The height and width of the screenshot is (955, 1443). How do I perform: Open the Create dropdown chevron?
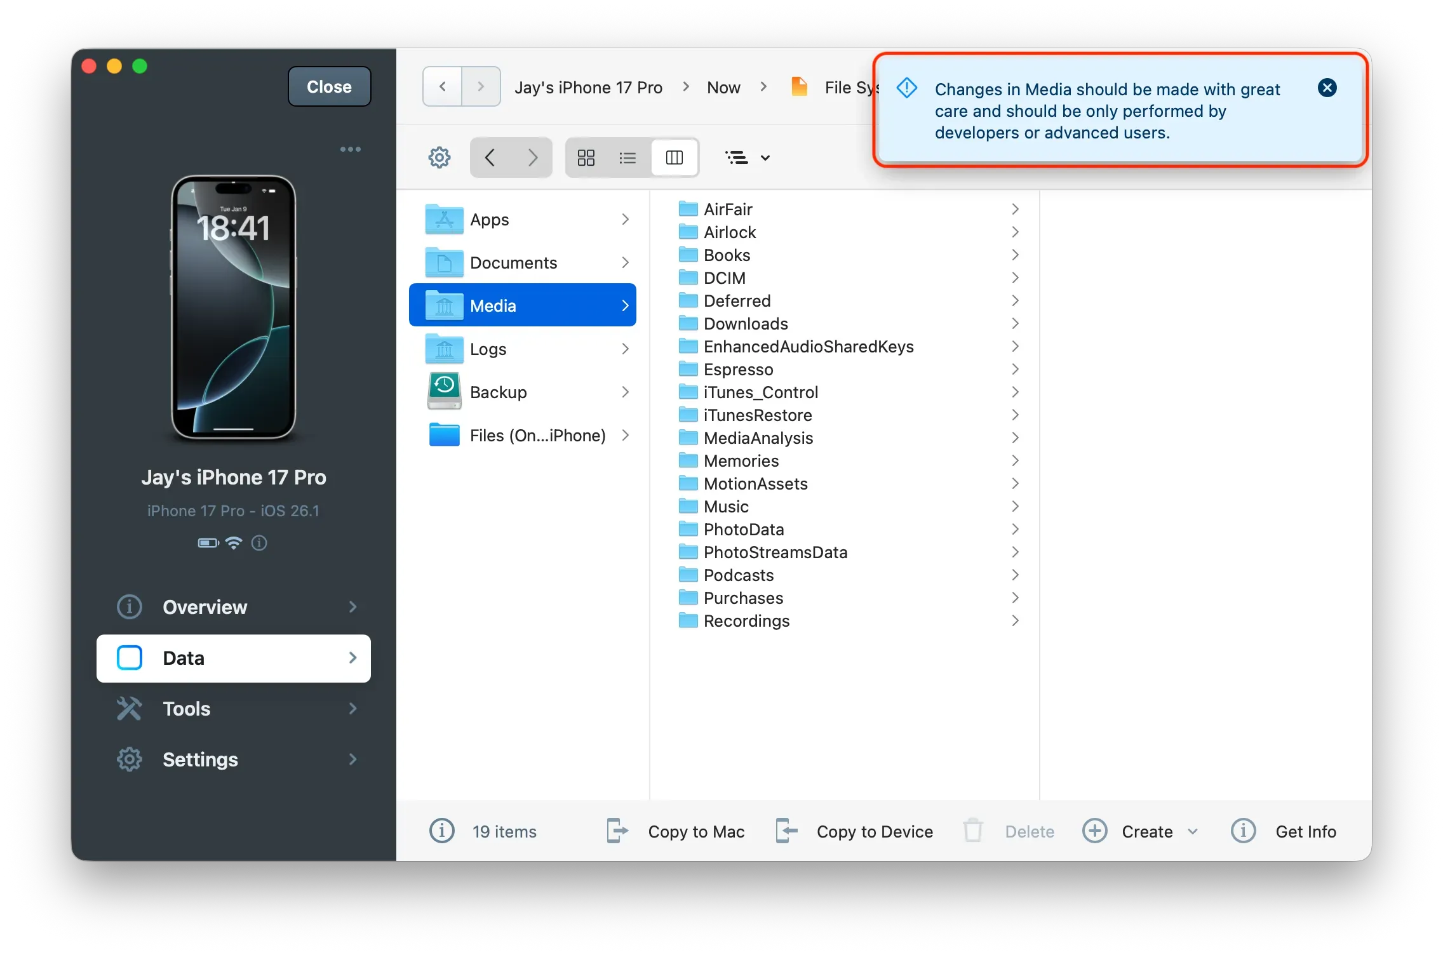point(1193,831)
